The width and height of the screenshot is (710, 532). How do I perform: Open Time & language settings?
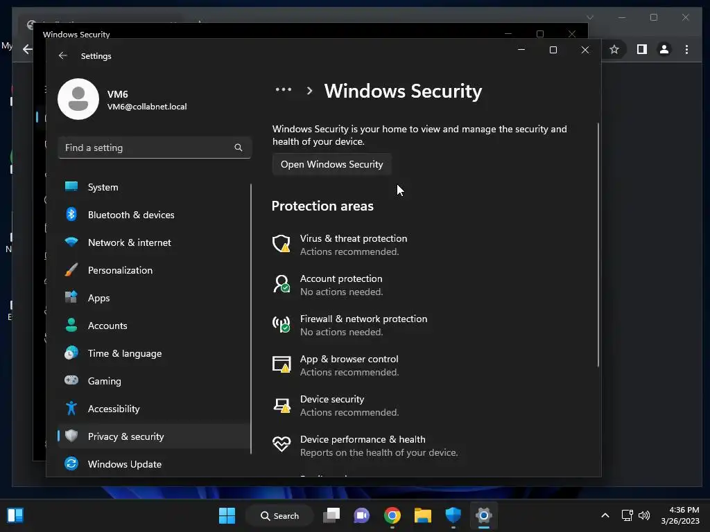pyautogui.click(x=154, y=353)
